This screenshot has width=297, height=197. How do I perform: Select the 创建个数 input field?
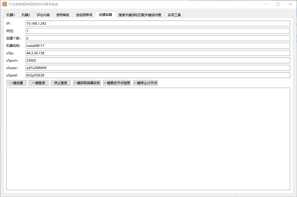(x=158, y=38)
